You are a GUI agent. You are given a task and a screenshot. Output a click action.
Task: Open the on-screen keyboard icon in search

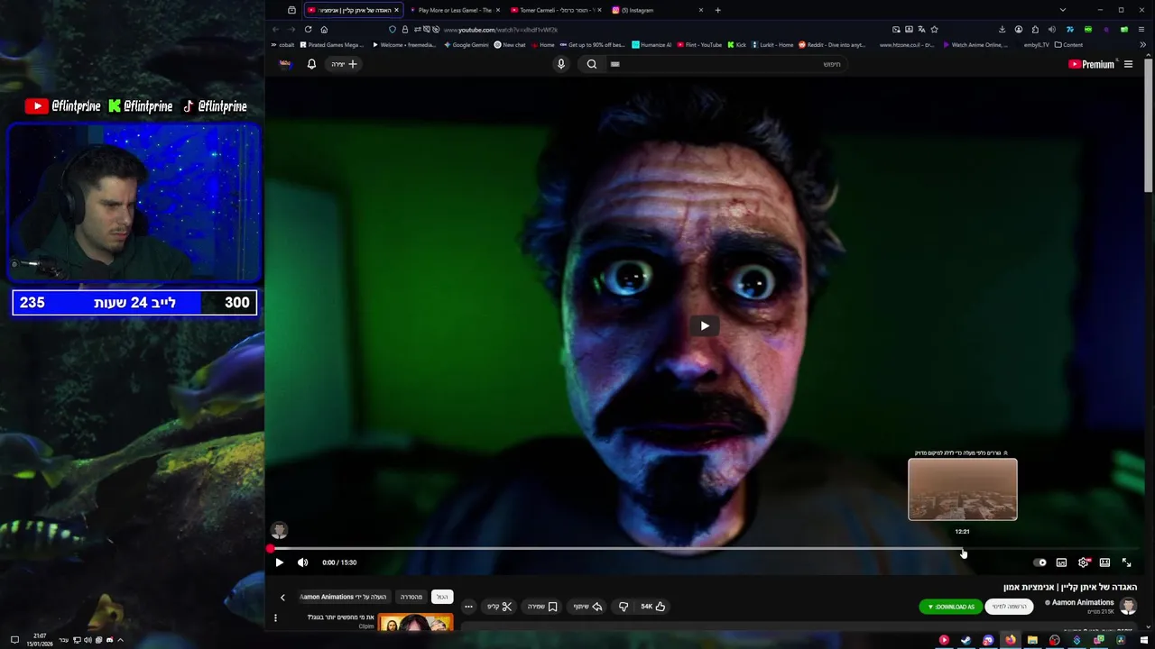615,64
